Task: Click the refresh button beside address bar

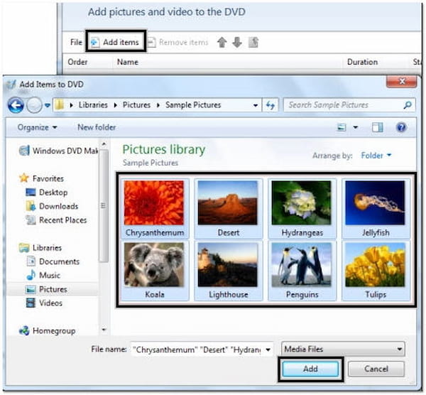Action: click(x=270, y=105)
